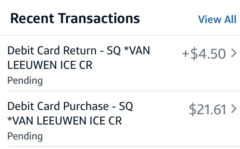Click "Debit Card Purchase - SQ" text
Viewport: 240px width, 149px height.
70,106
